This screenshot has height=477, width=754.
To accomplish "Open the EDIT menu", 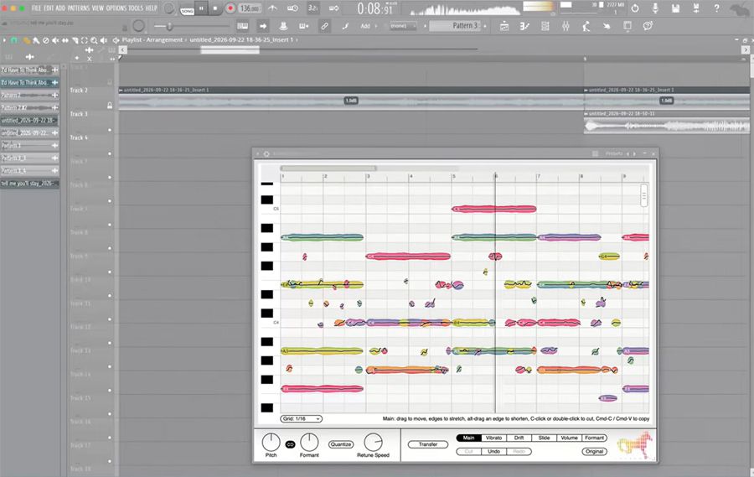I will [49, 8].
